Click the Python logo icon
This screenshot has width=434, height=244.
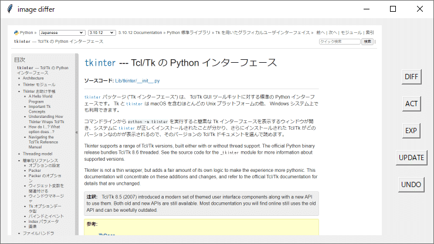(16, 33)
